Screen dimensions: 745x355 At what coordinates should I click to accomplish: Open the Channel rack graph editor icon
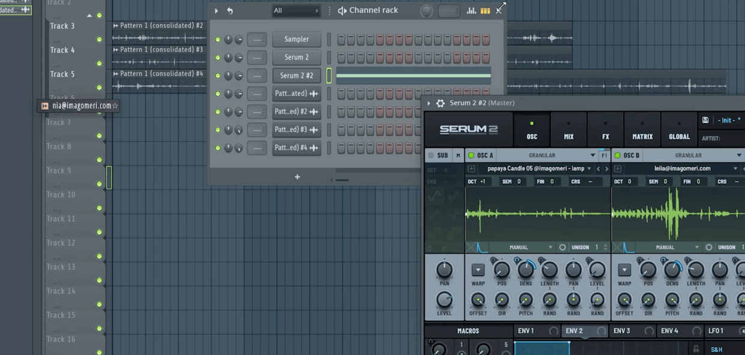point(472,10)
